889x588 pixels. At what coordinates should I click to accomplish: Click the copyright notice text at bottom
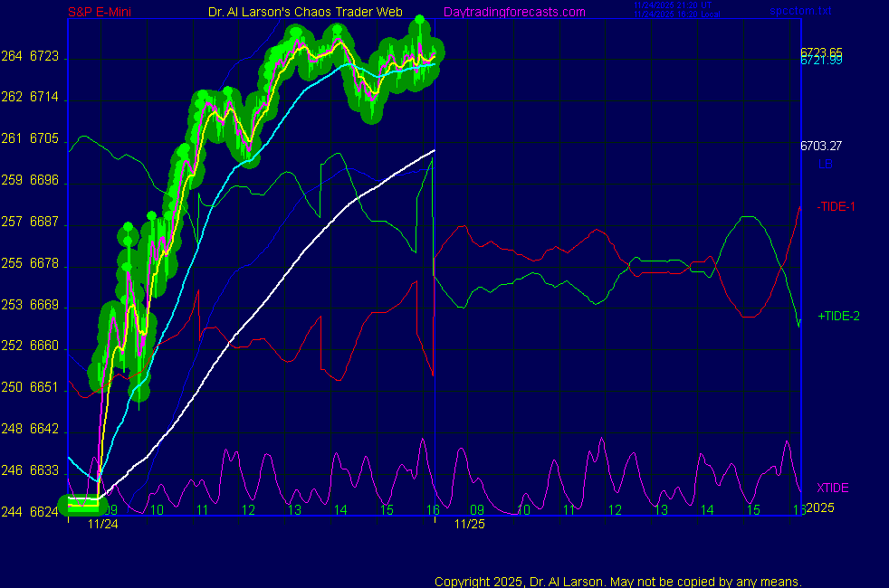pos(617,581)
